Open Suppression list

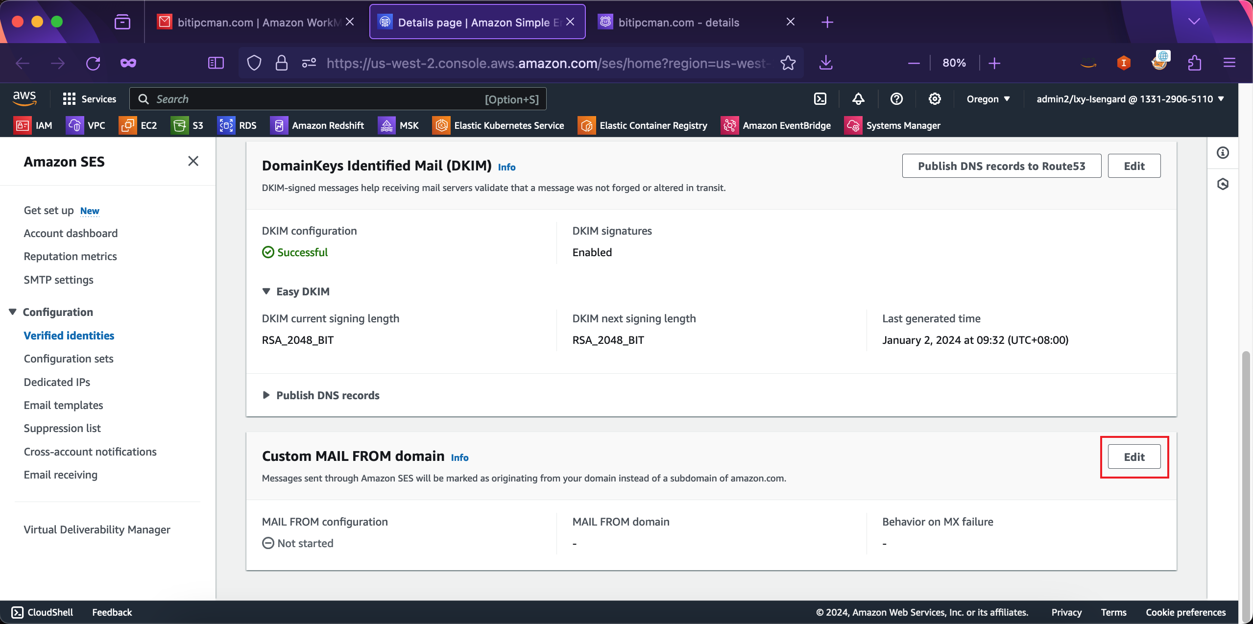pyautogui.click(x=62, y=428)
